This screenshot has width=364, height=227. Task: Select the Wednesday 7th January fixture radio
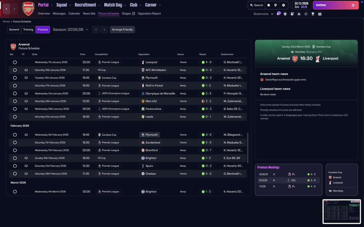coord(15,62)
